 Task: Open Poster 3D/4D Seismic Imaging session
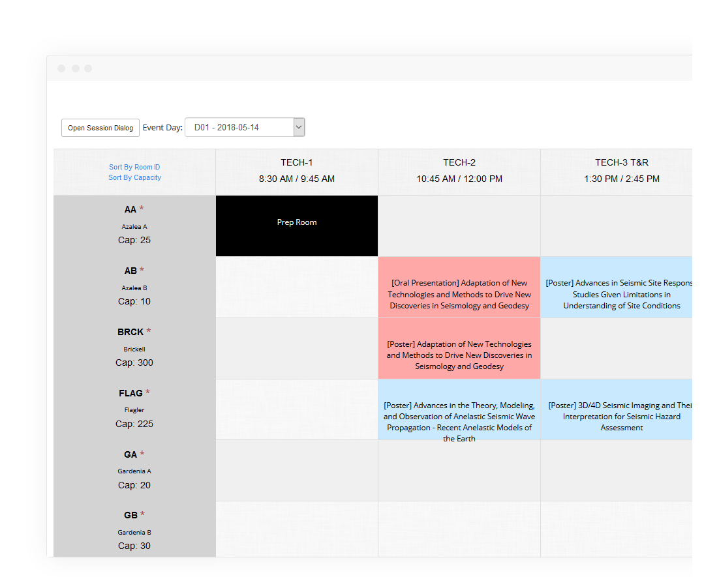[617, 409]
